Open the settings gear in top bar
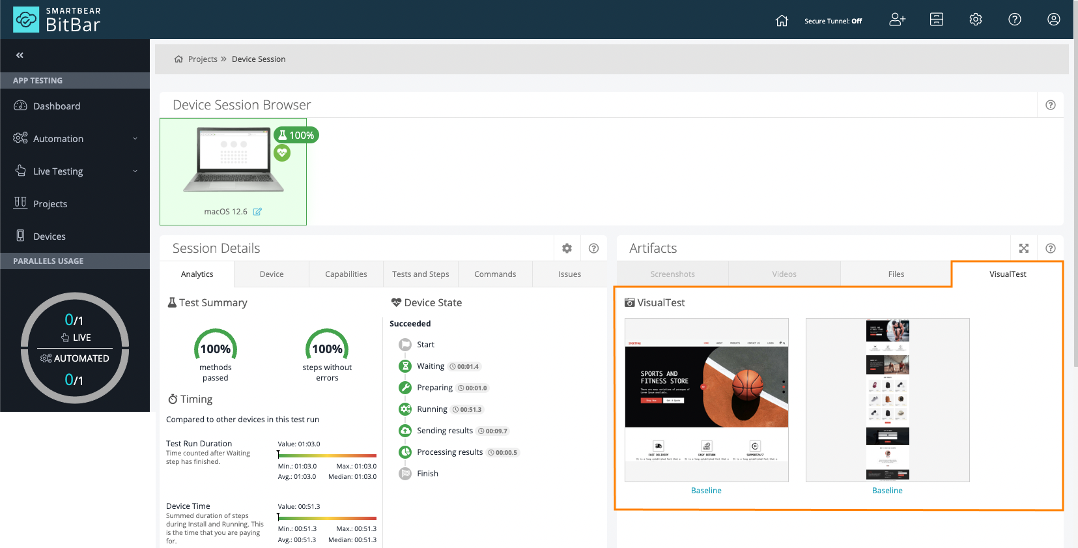 click(x=975, y=20)
